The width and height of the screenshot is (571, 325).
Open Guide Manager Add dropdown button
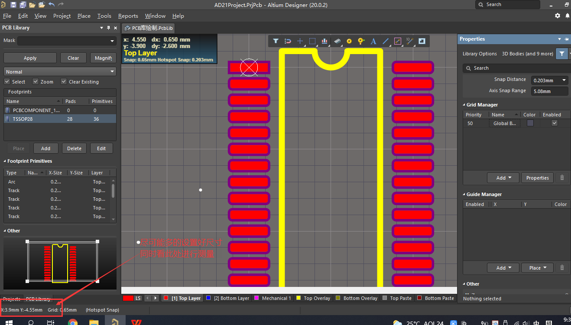pos(504,267)
